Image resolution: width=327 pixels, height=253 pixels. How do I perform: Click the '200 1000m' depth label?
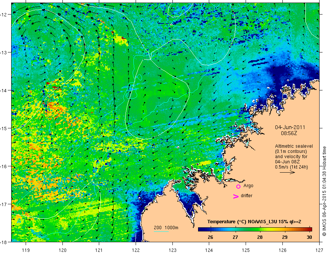click(166, 228)
